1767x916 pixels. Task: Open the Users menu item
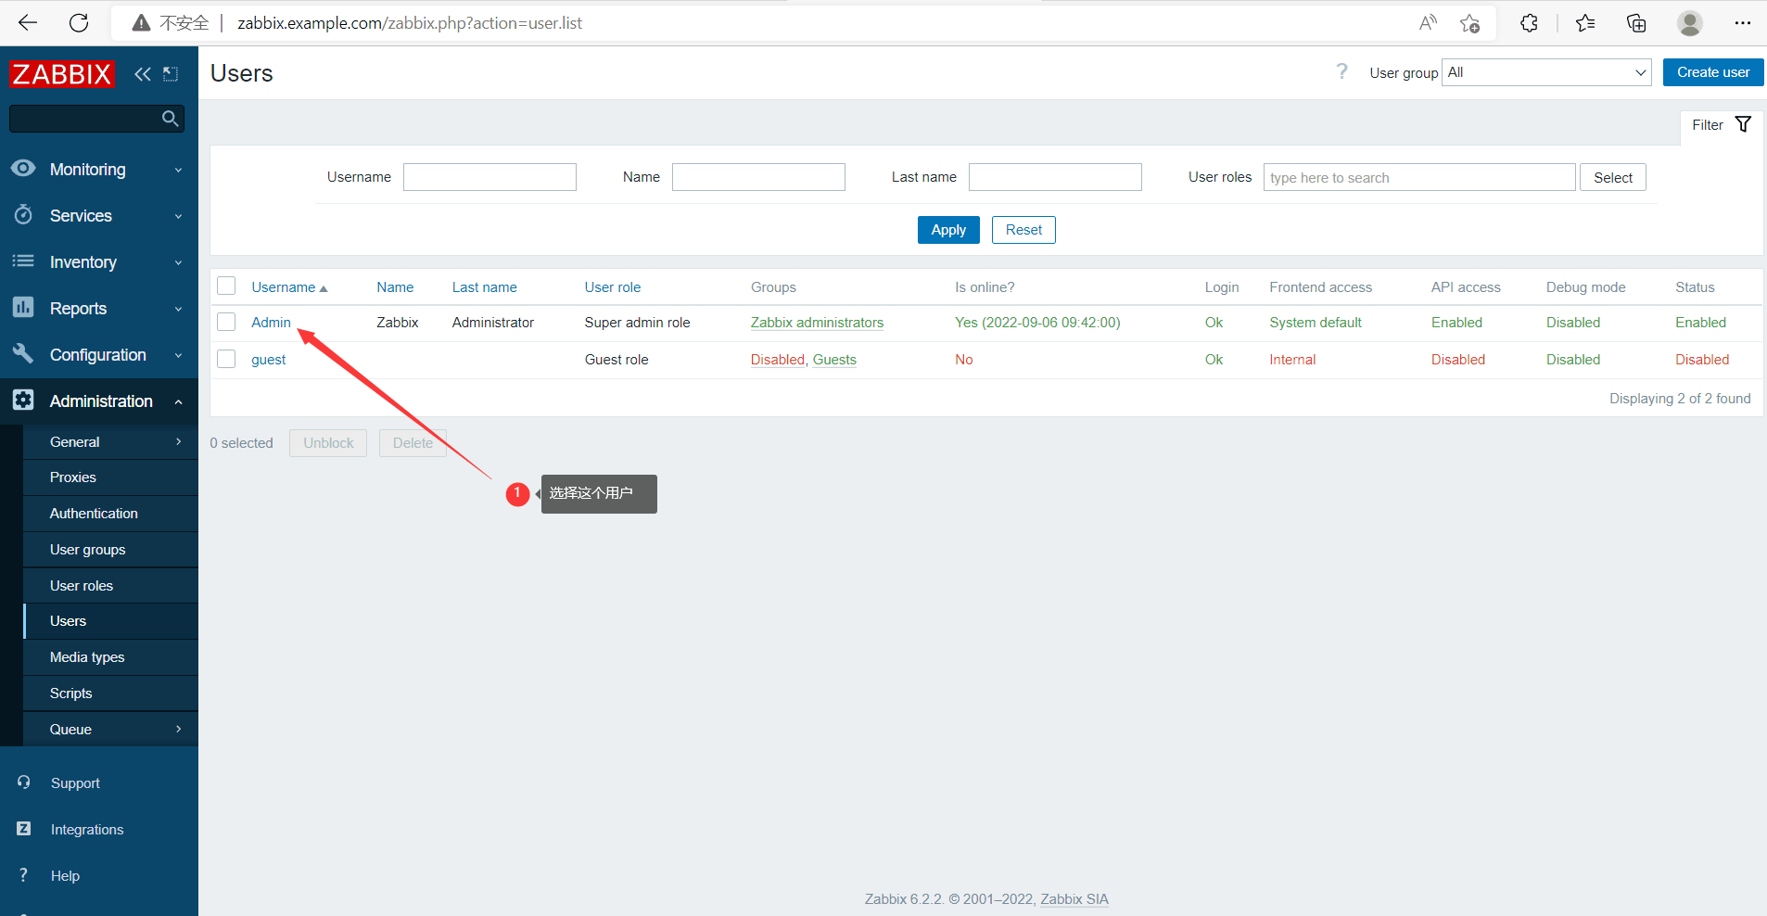pos(110,621)
